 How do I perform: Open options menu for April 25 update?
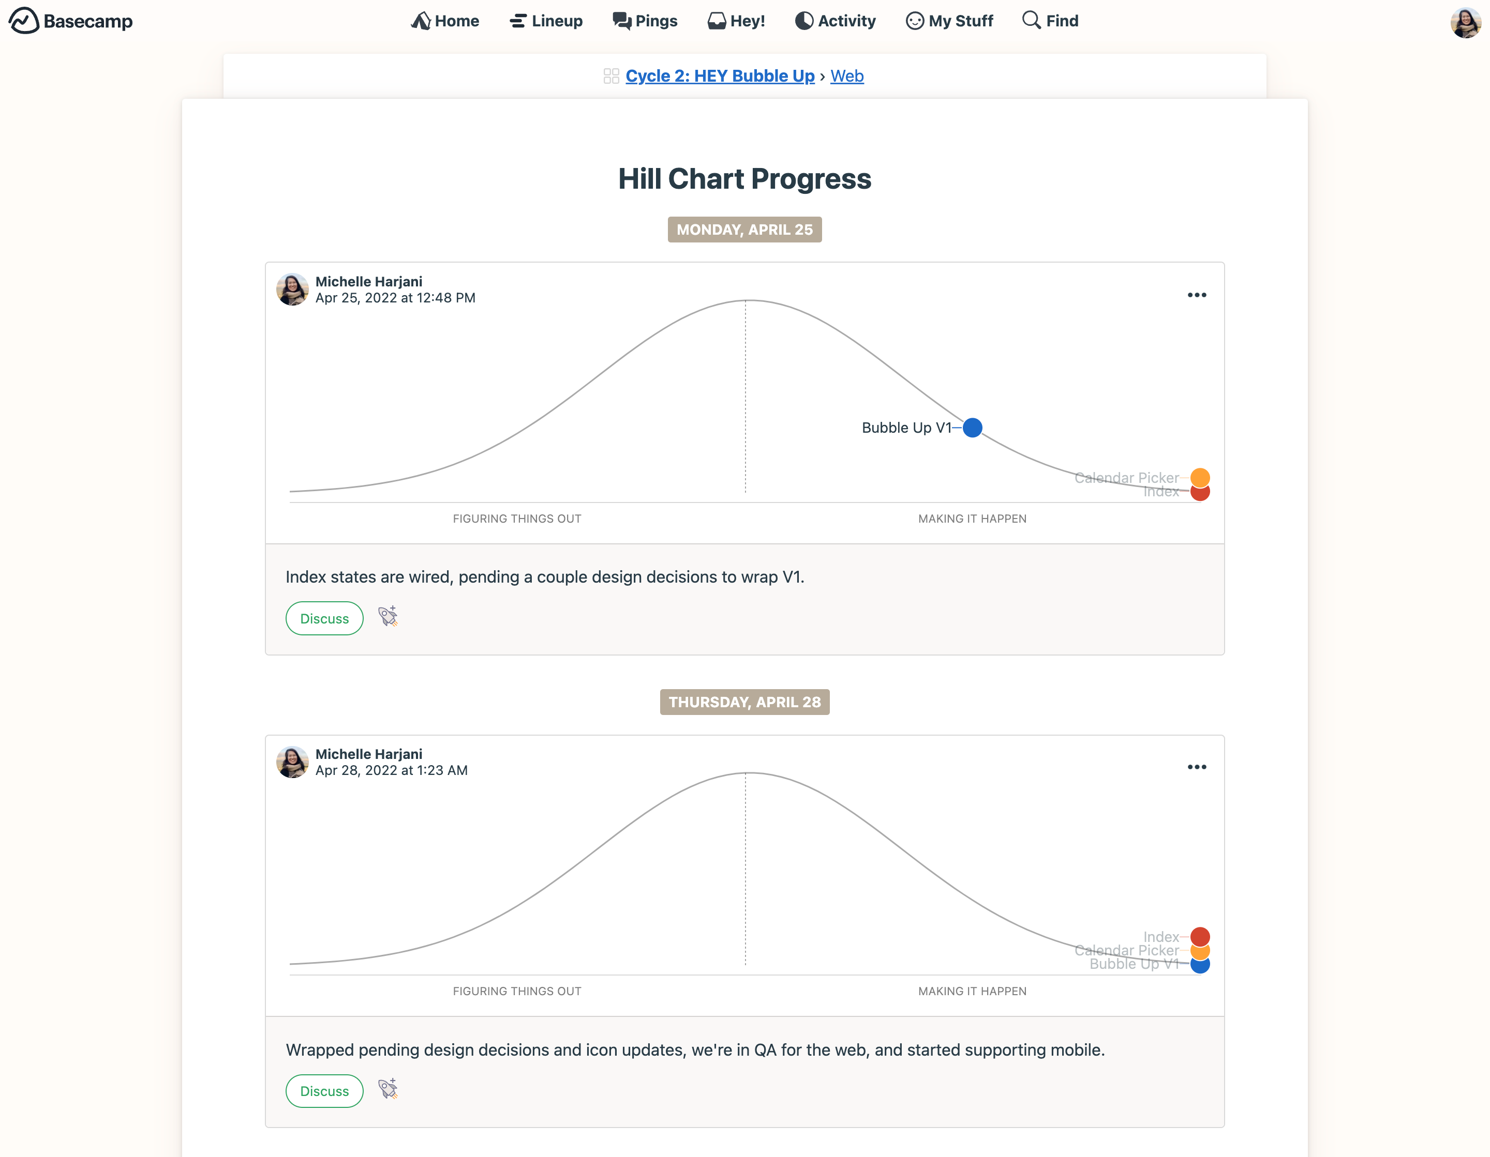[1197, 295]
